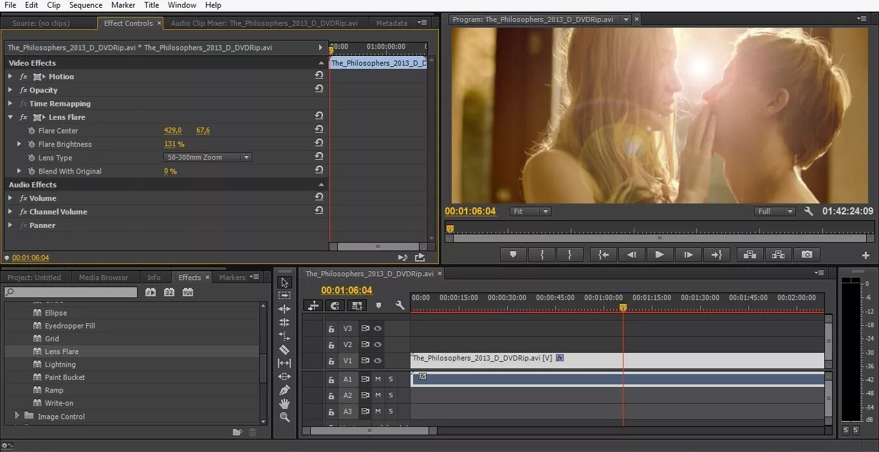Select the Razor tool
879x452 pixels.
coord(284,350)
